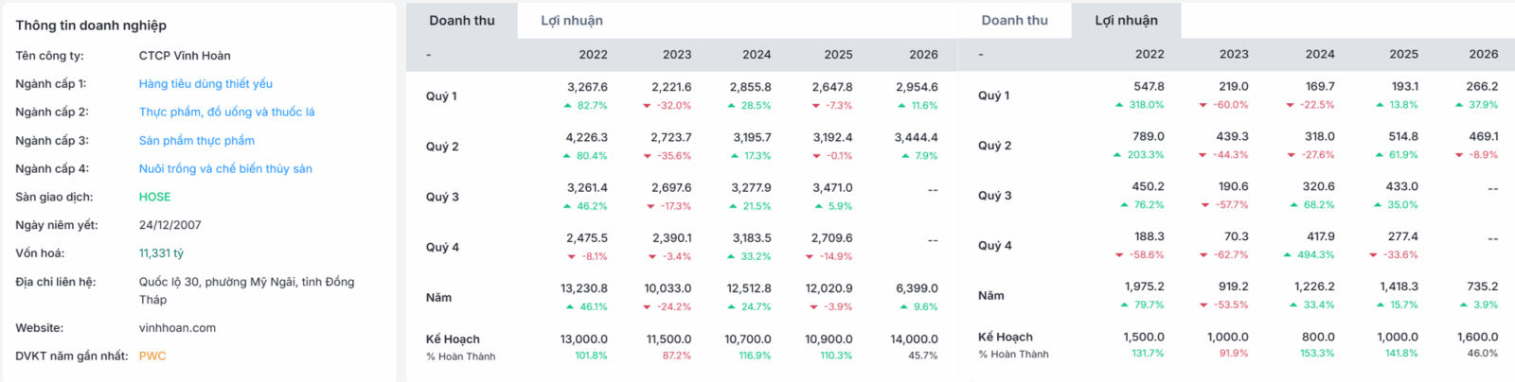
Task: Click the red arrow beside -53.5% yearly profit
Action: 1204,305
